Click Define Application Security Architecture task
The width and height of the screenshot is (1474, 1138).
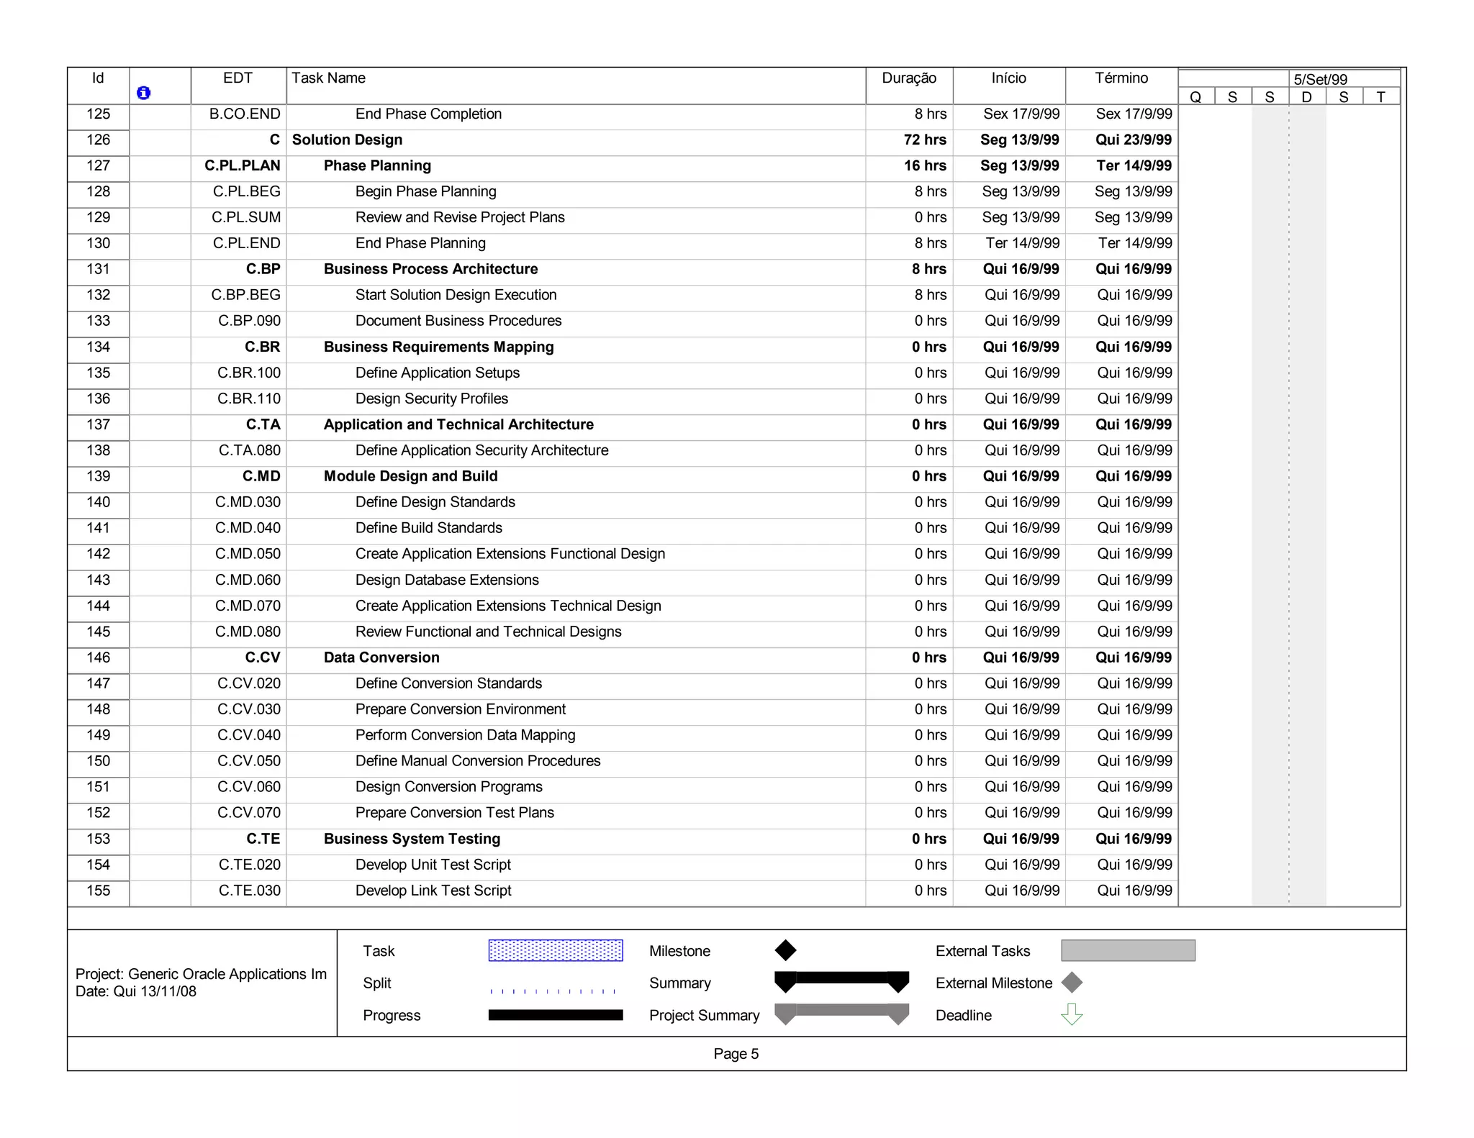(x=481, y=450)
